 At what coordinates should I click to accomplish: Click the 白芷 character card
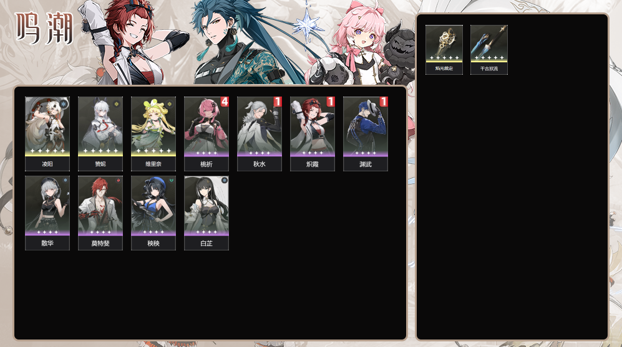(207, 213)
